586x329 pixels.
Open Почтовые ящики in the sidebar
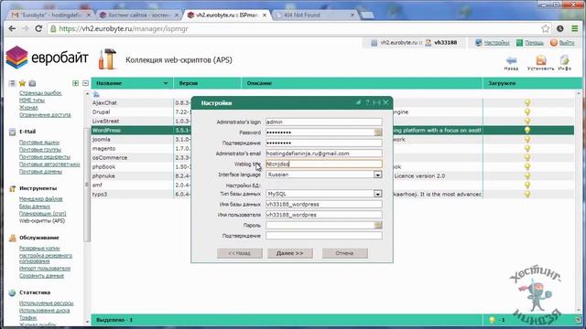coord(39,143)
